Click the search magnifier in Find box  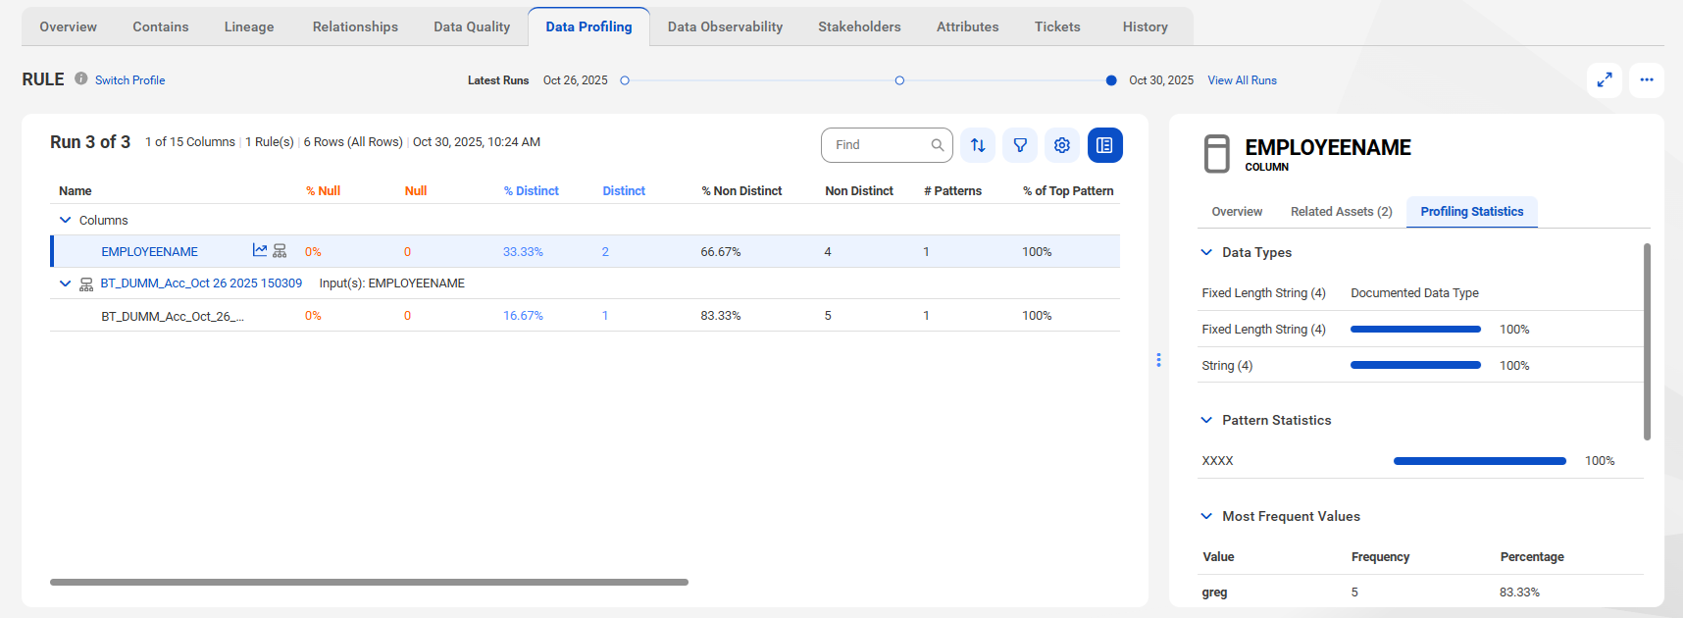(x=938, y=145)
